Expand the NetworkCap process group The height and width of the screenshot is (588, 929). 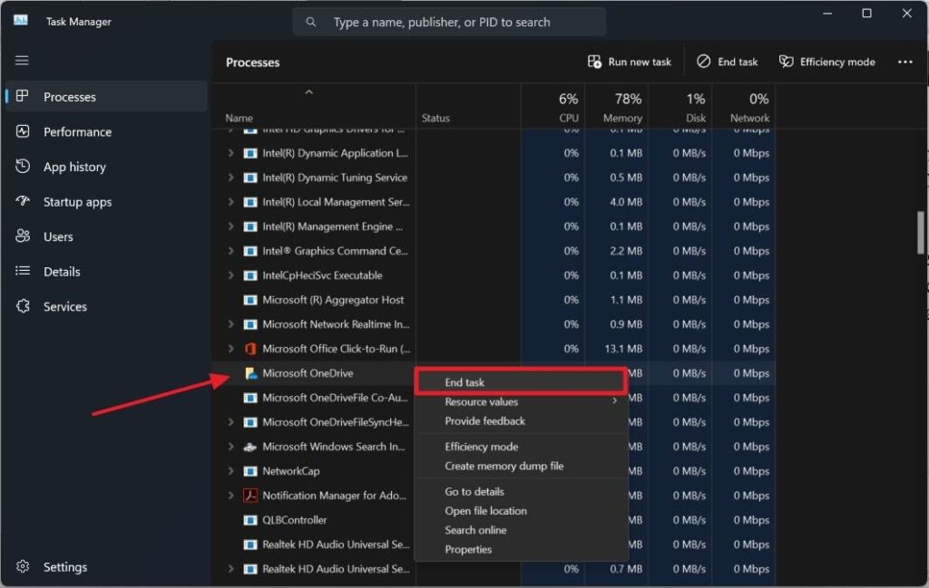click(x=230, y=471)
